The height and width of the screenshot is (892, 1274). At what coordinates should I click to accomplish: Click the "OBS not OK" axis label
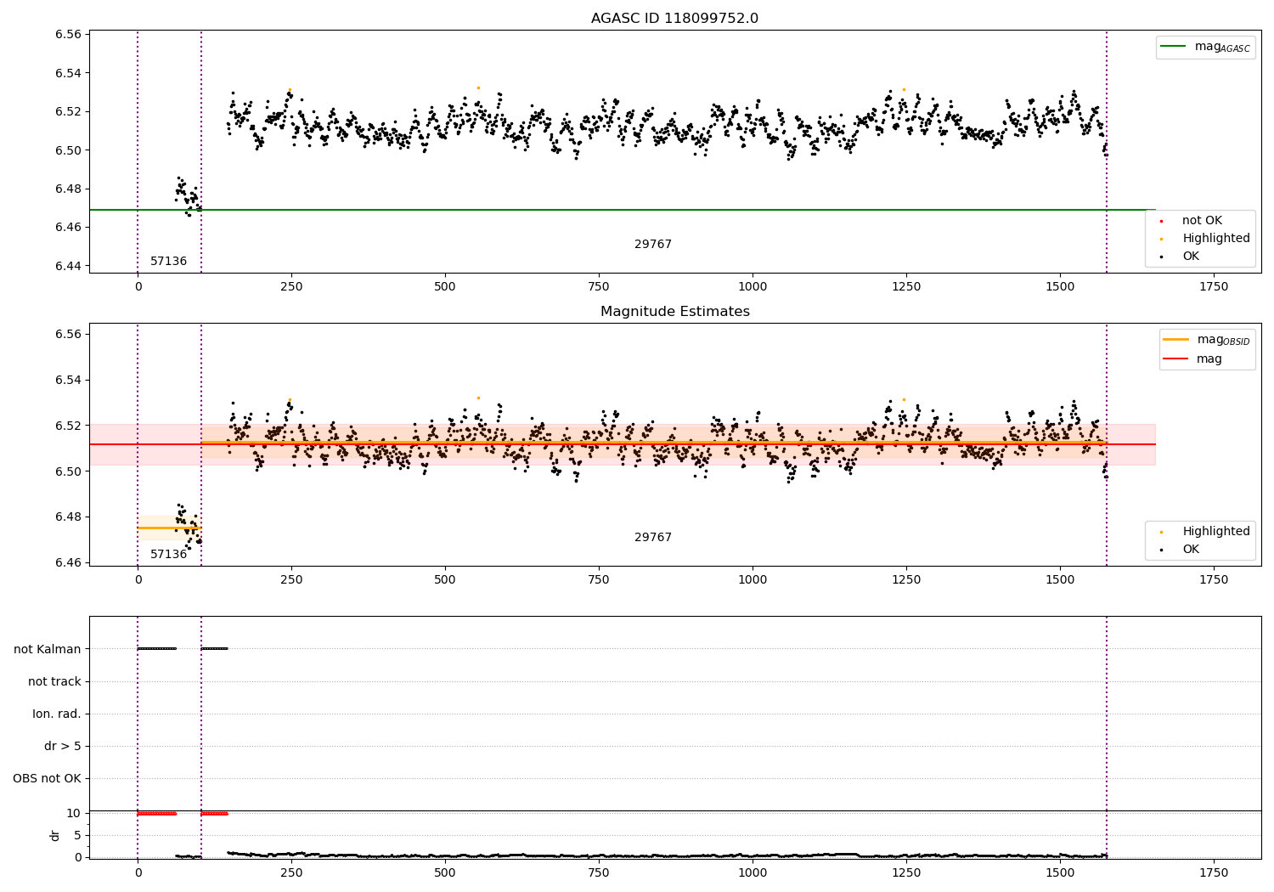click(x=47, y=778)
